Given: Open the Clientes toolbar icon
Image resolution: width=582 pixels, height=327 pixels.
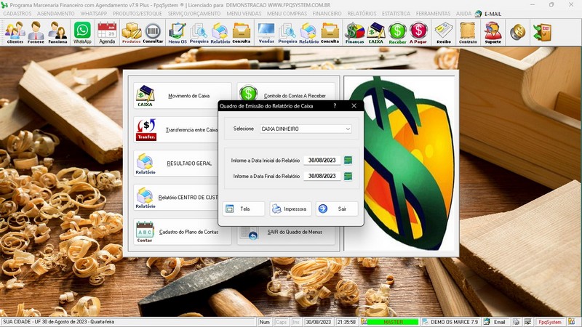Looking at the screenshot, I should [x=15, y=32].
